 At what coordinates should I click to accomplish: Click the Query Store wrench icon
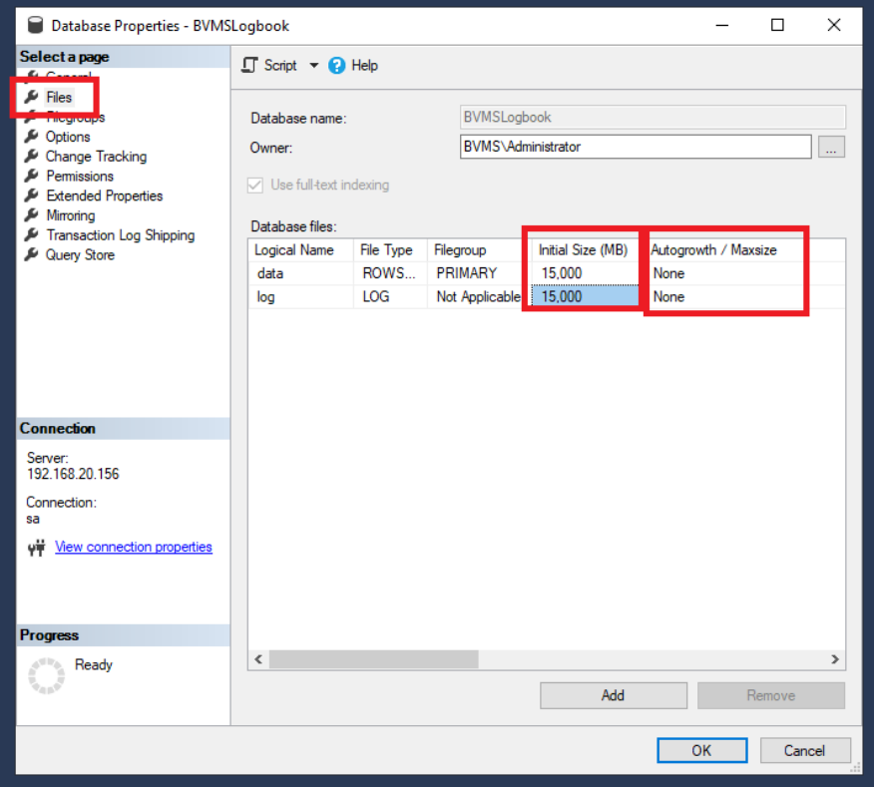[x=32, y=255]
